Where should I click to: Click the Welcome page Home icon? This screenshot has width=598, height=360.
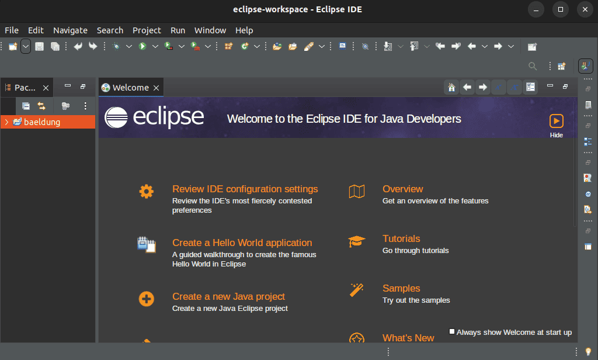451,88
